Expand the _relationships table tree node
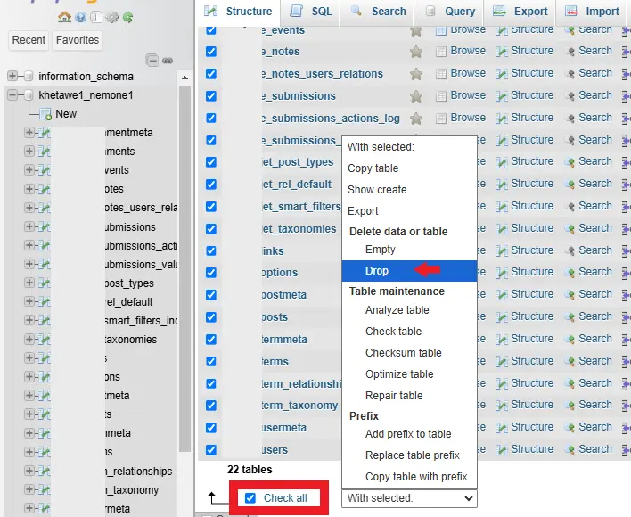 pyautogui.click(x=29, y=471)
